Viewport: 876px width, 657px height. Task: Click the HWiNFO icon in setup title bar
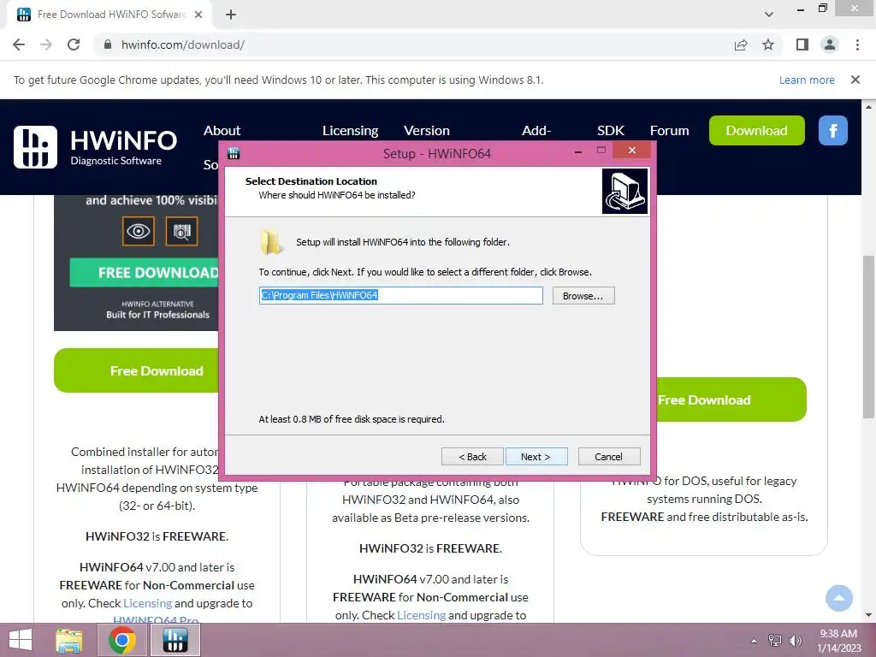click(x=234, y=153)
